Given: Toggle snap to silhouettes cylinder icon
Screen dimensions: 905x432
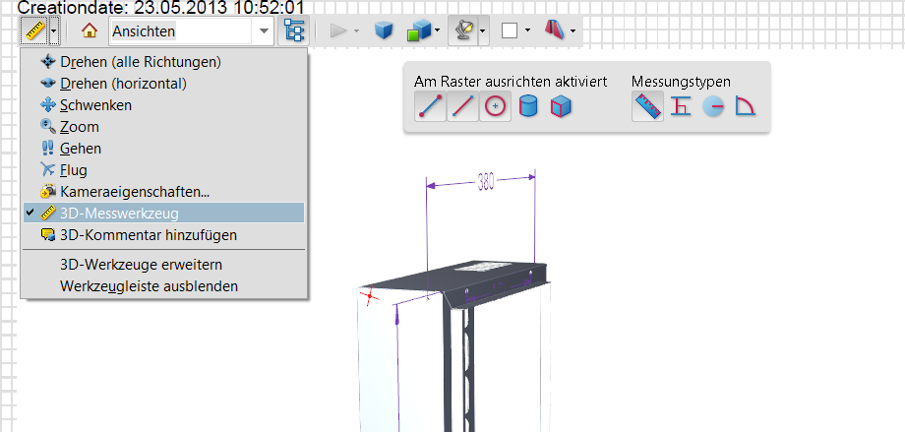Looking at the screenshot, I should (x=528, y=107).
